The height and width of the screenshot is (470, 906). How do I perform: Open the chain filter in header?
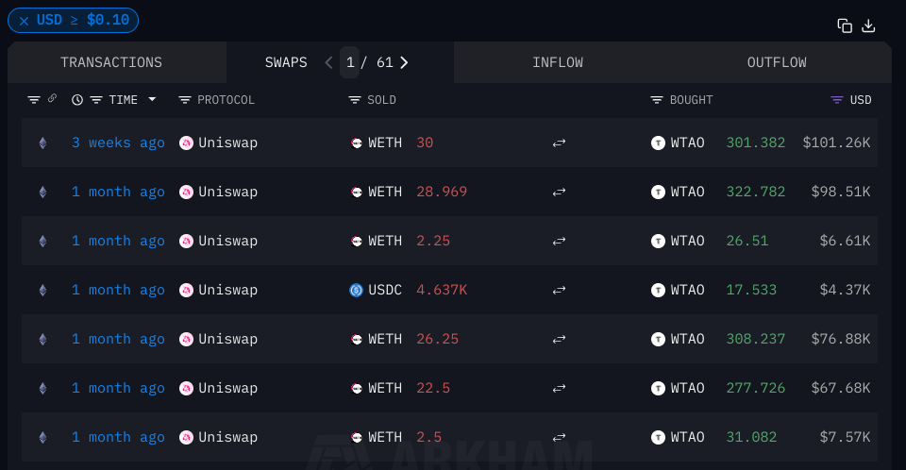34,99
